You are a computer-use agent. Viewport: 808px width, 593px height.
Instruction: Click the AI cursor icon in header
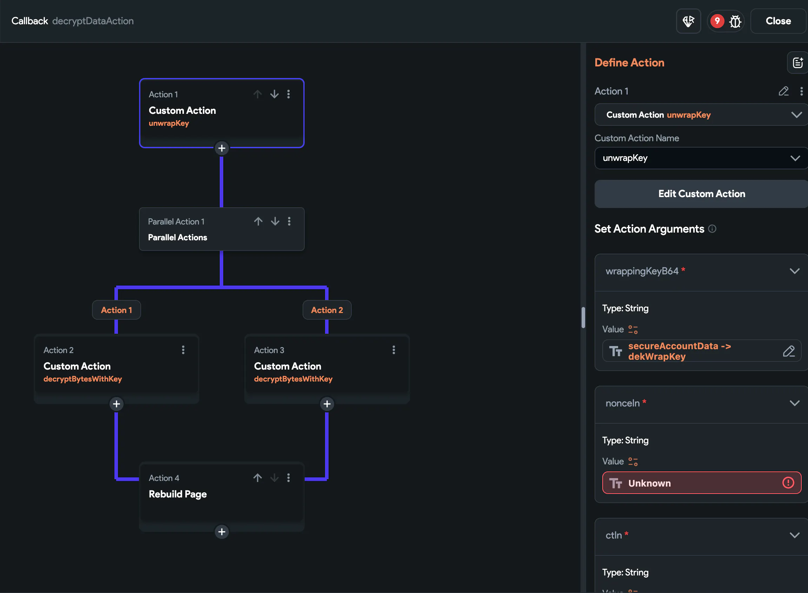(688, 21)
